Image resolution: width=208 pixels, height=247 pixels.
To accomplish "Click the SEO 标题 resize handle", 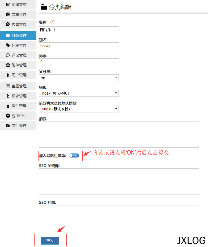I will pos(197,230).
